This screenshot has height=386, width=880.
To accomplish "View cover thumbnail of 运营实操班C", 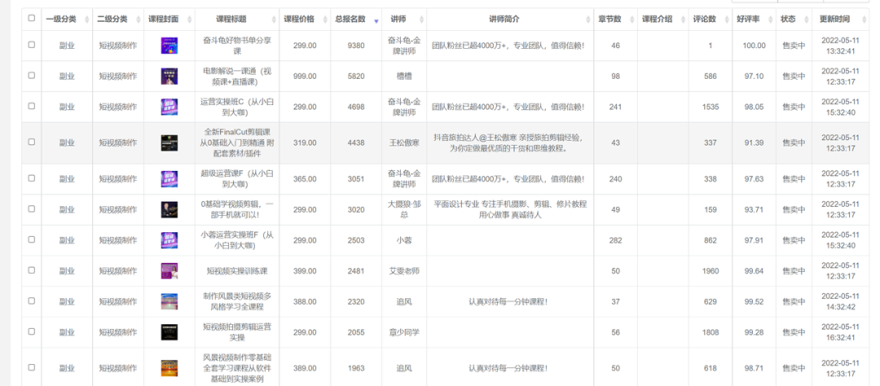I will 169,107.
